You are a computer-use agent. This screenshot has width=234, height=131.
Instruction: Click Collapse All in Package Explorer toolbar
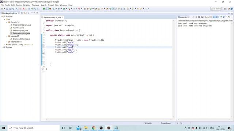(x=22, y=13)
